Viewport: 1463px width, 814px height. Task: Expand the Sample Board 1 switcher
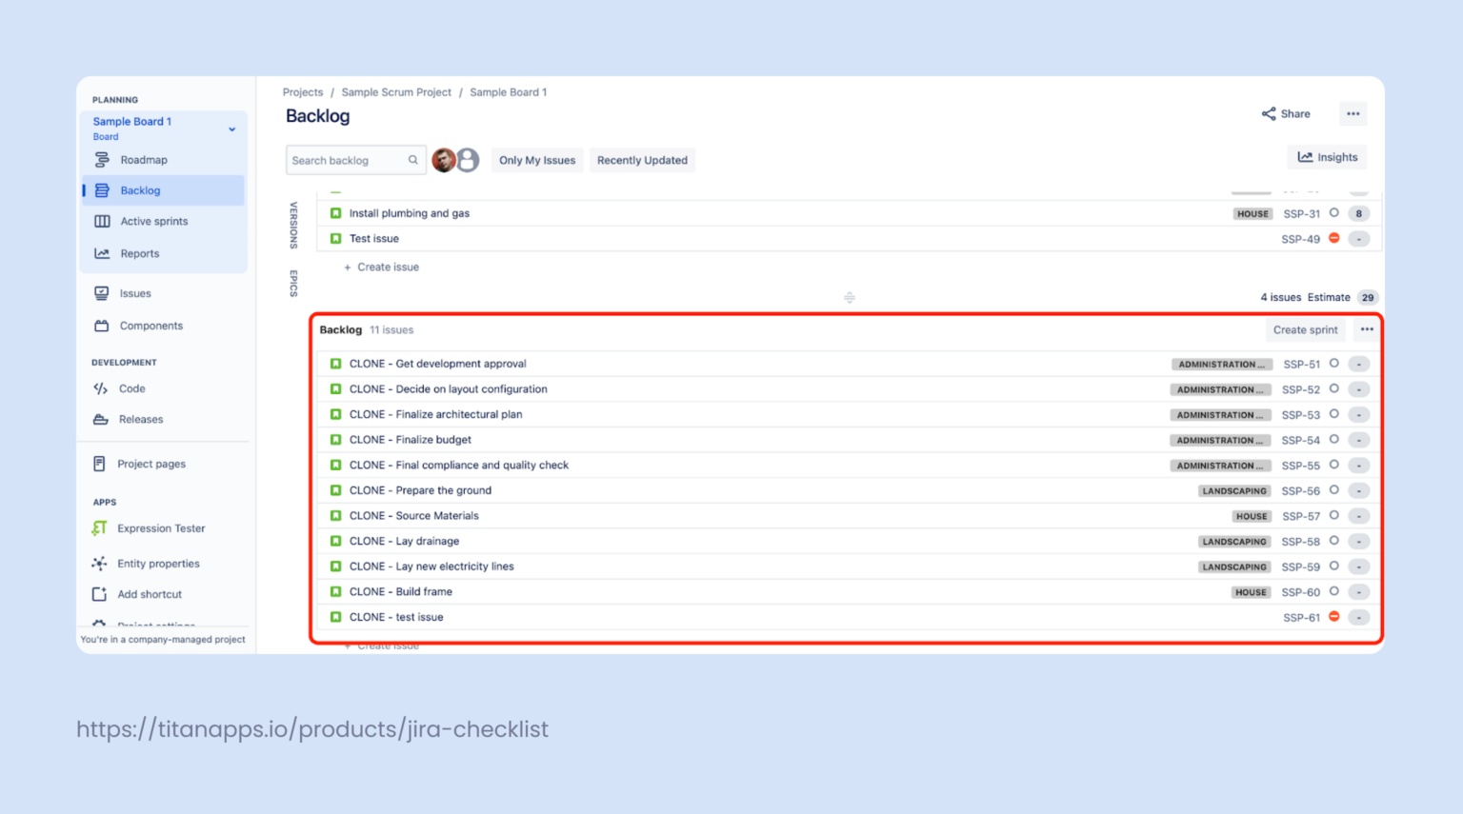click(231, 129)
